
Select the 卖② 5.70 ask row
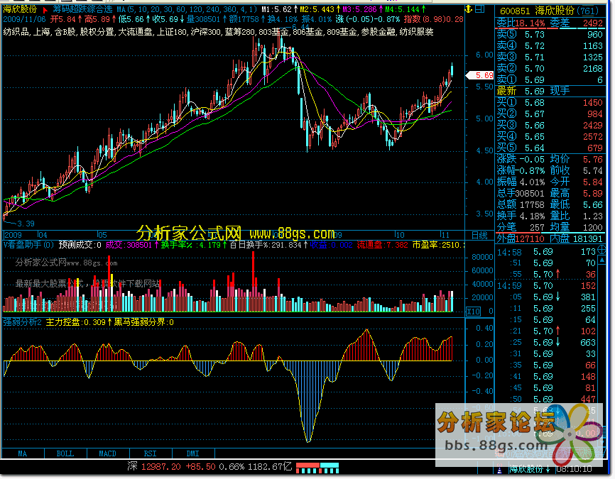pyautogui.click(x=550, y=69)
